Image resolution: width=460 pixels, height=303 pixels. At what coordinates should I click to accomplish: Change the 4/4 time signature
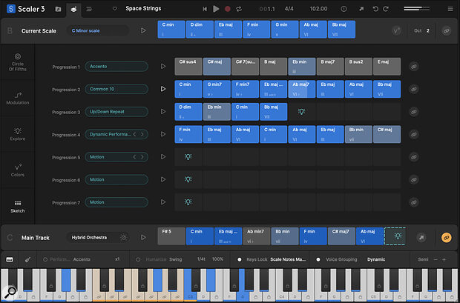[289, 9]
